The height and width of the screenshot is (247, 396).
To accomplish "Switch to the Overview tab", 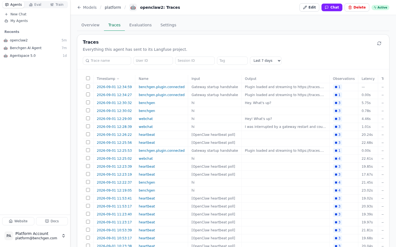I will point(90,25).
